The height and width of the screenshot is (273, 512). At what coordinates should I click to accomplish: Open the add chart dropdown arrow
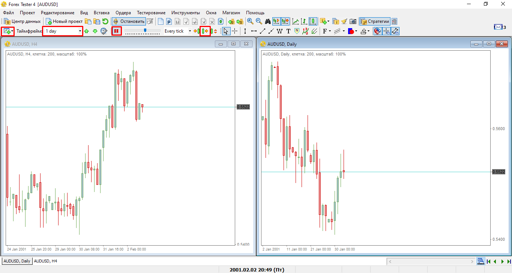(x=12, y=31)
